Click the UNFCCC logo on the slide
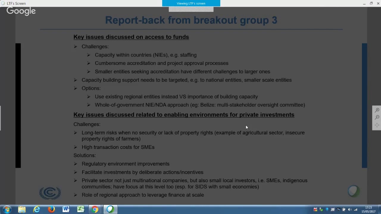Image resolution: width=381 pixels, height=214 pixels. point(50,193)
